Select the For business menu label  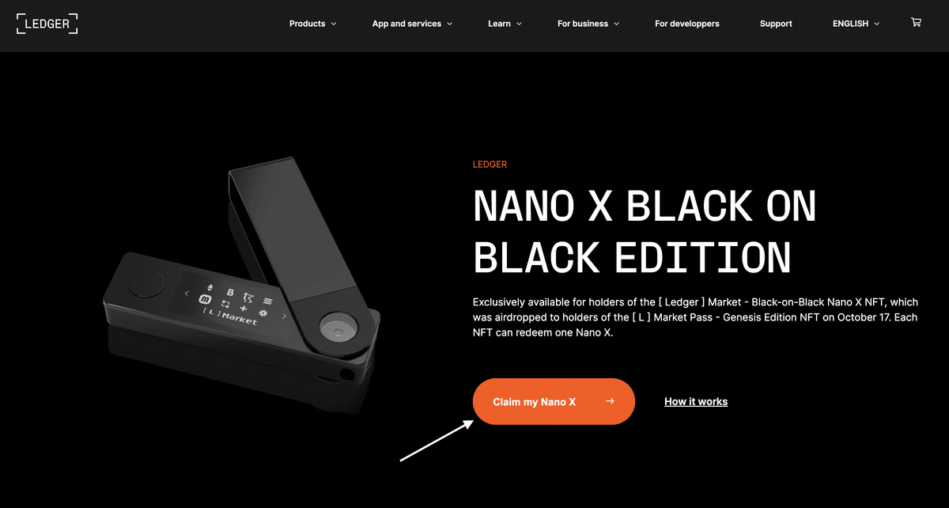click(x=583, y=24)
